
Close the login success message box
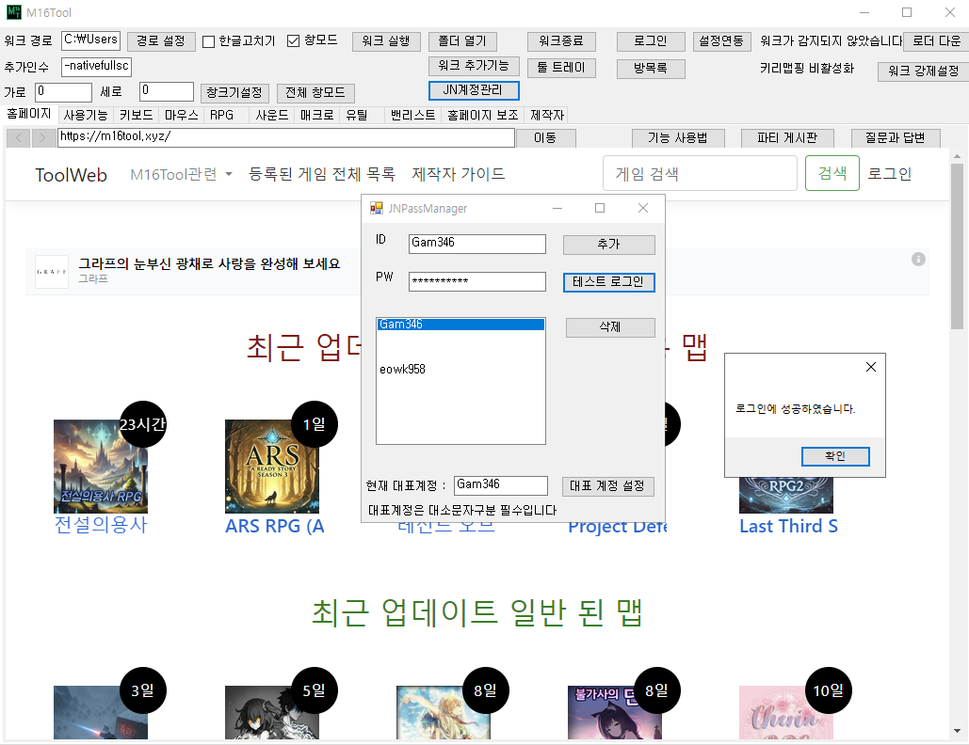870,367
